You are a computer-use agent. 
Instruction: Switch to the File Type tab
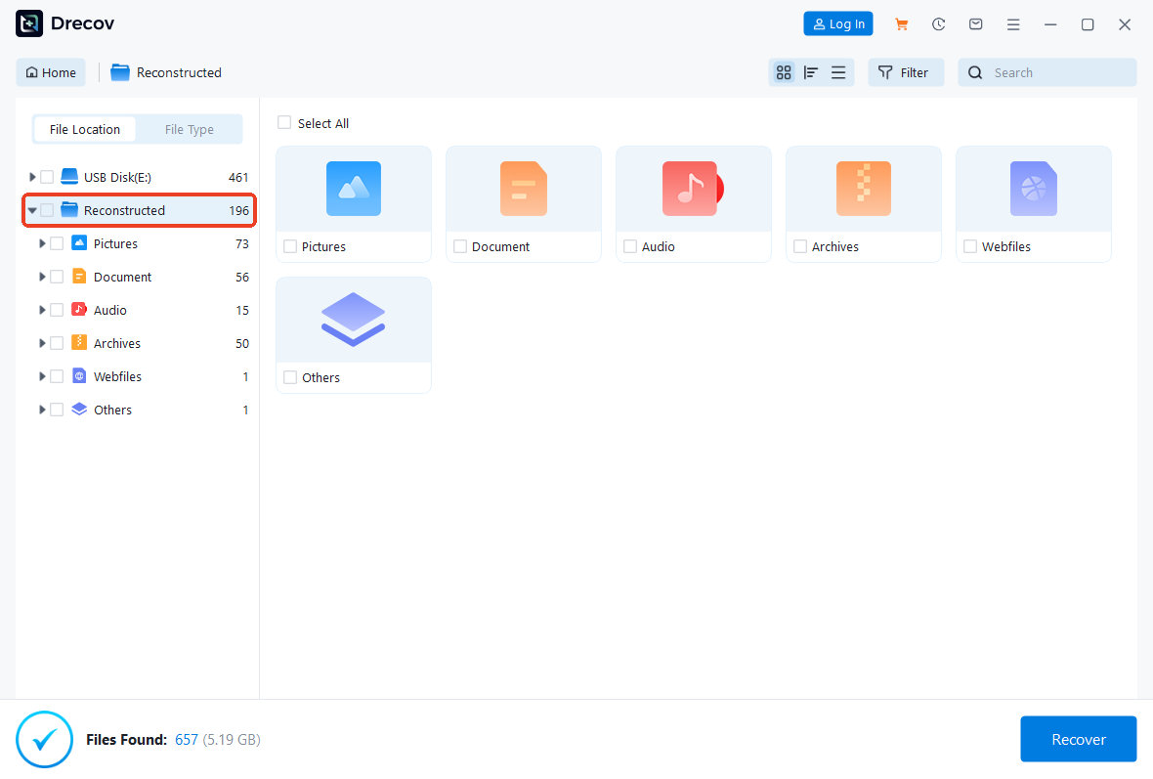[x=189, y=129]
